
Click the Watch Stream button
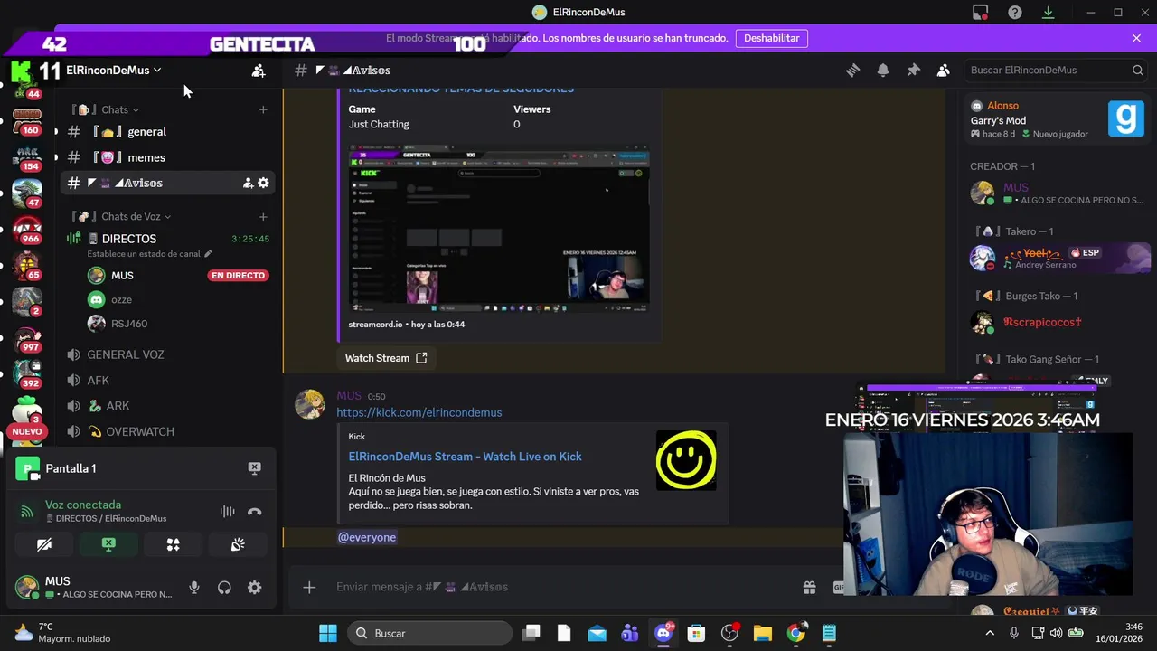click(385, 358)
